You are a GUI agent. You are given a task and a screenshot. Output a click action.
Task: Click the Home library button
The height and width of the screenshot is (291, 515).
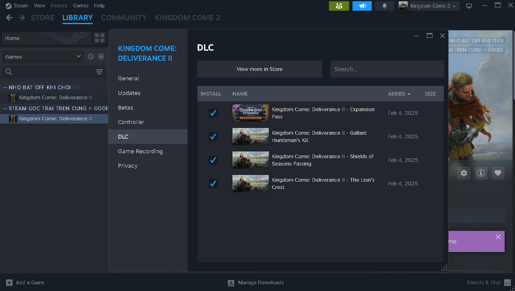pos(47,38)
